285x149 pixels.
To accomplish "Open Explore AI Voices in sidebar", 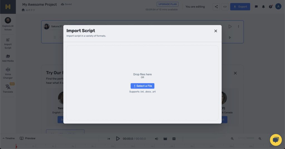I will click(x=8, y=24).
